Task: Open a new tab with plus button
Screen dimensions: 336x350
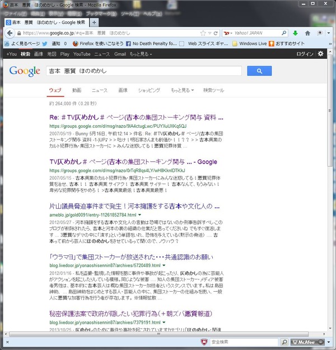Action: tap(94, 22)
